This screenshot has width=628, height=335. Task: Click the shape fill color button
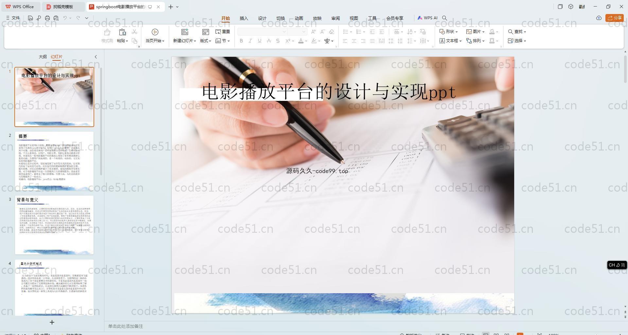(492, 32)
